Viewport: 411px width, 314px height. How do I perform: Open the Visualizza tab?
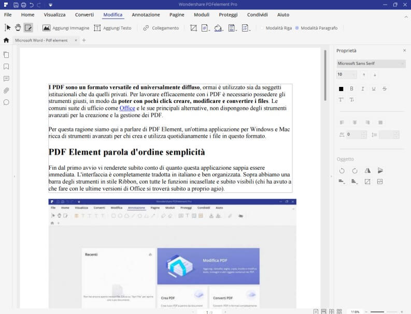(54, 14)
